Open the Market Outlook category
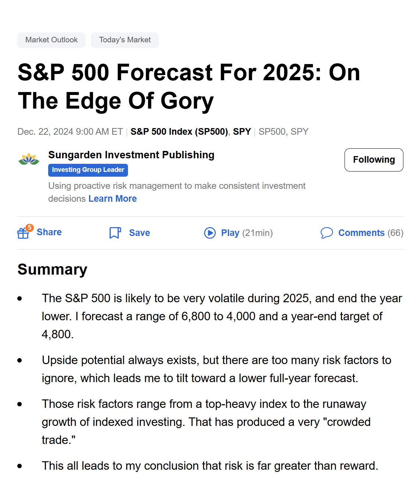Screen dimensions: 417x487 (x=51, y=40)
